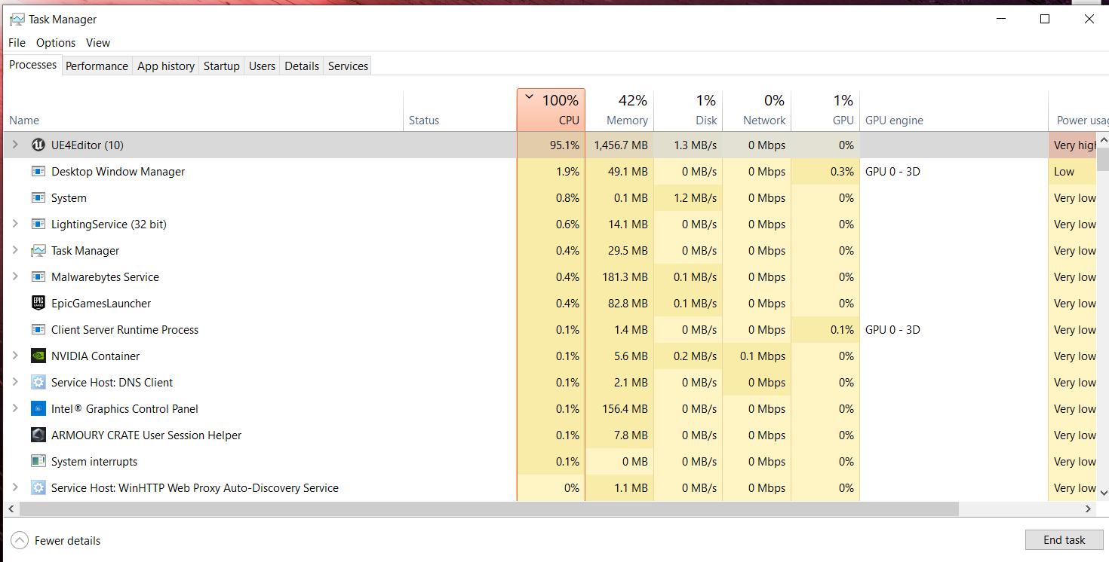Sort by the Name column header
This screenshot has height=562, width=1109.
(204, 110)
